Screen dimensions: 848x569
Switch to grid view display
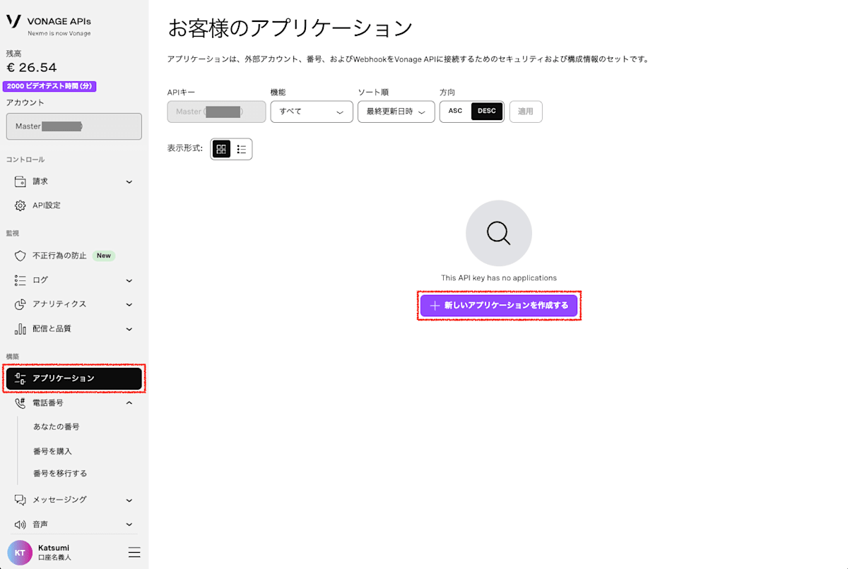click(221, 149)
